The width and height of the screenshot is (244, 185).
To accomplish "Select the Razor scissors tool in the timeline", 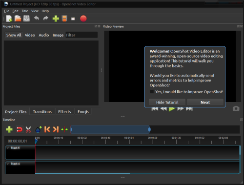I will (x=28, y=129).
